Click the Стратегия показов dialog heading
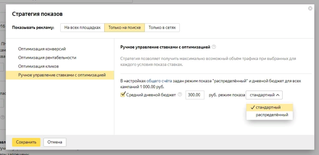Image resolution: width=319 pixels, height=155 pixels. (x=37, y=14)
